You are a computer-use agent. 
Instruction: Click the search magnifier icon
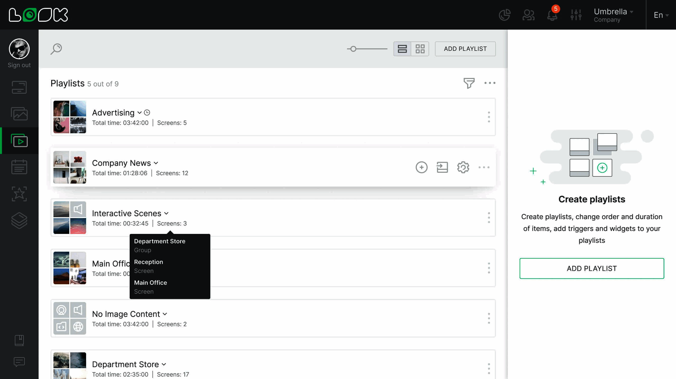56,49
